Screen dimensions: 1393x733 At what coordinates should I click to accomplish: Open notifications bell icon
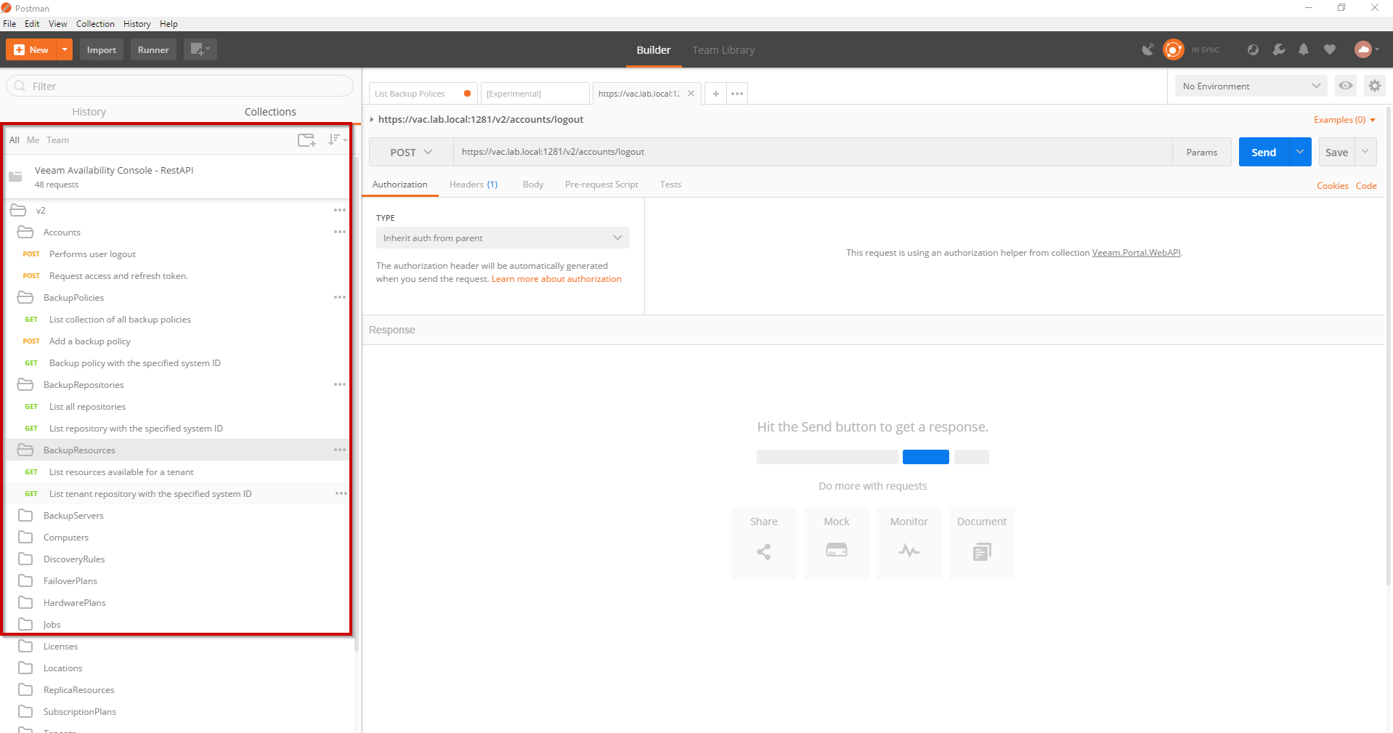[x=1304, y=49]
